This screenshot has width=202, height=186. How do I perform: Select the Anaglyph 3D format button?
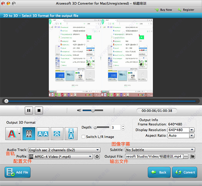click(11, 134)
